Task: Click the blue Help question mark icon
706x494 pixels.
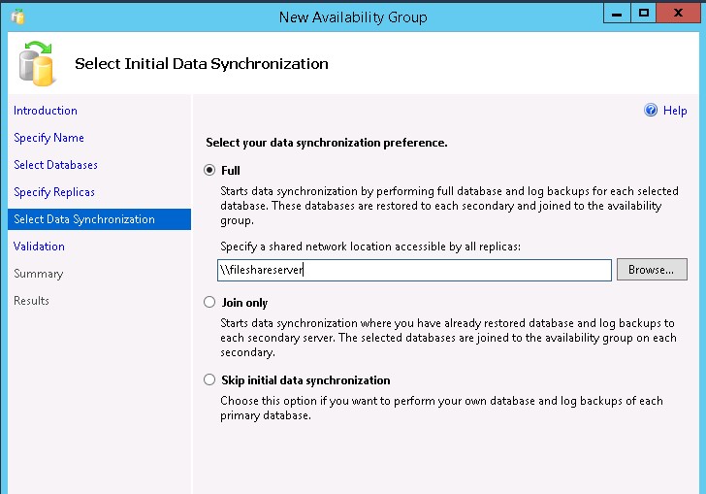Action: (x=651, y=110)
